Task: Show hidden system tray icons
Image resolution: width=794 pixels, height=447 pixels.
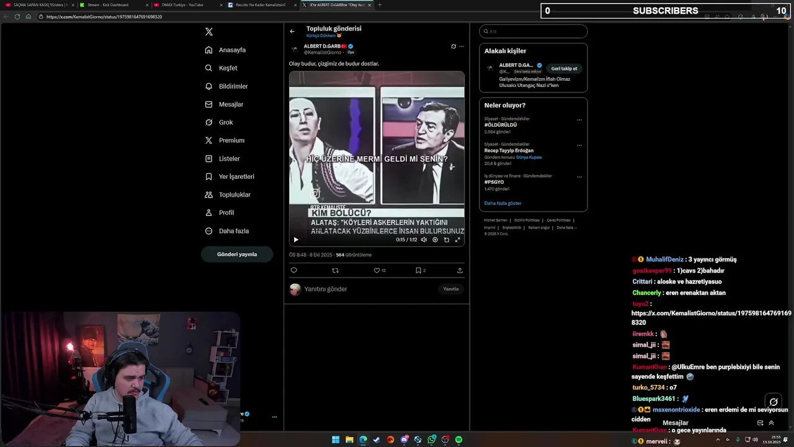Action: pyautogui.click(x=718, y=440)
